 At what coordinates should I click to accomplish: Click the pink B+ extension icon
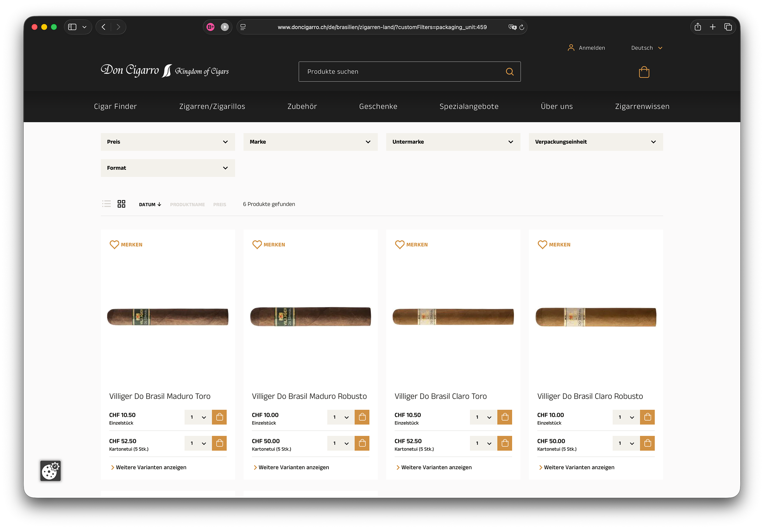coord(210,27)
